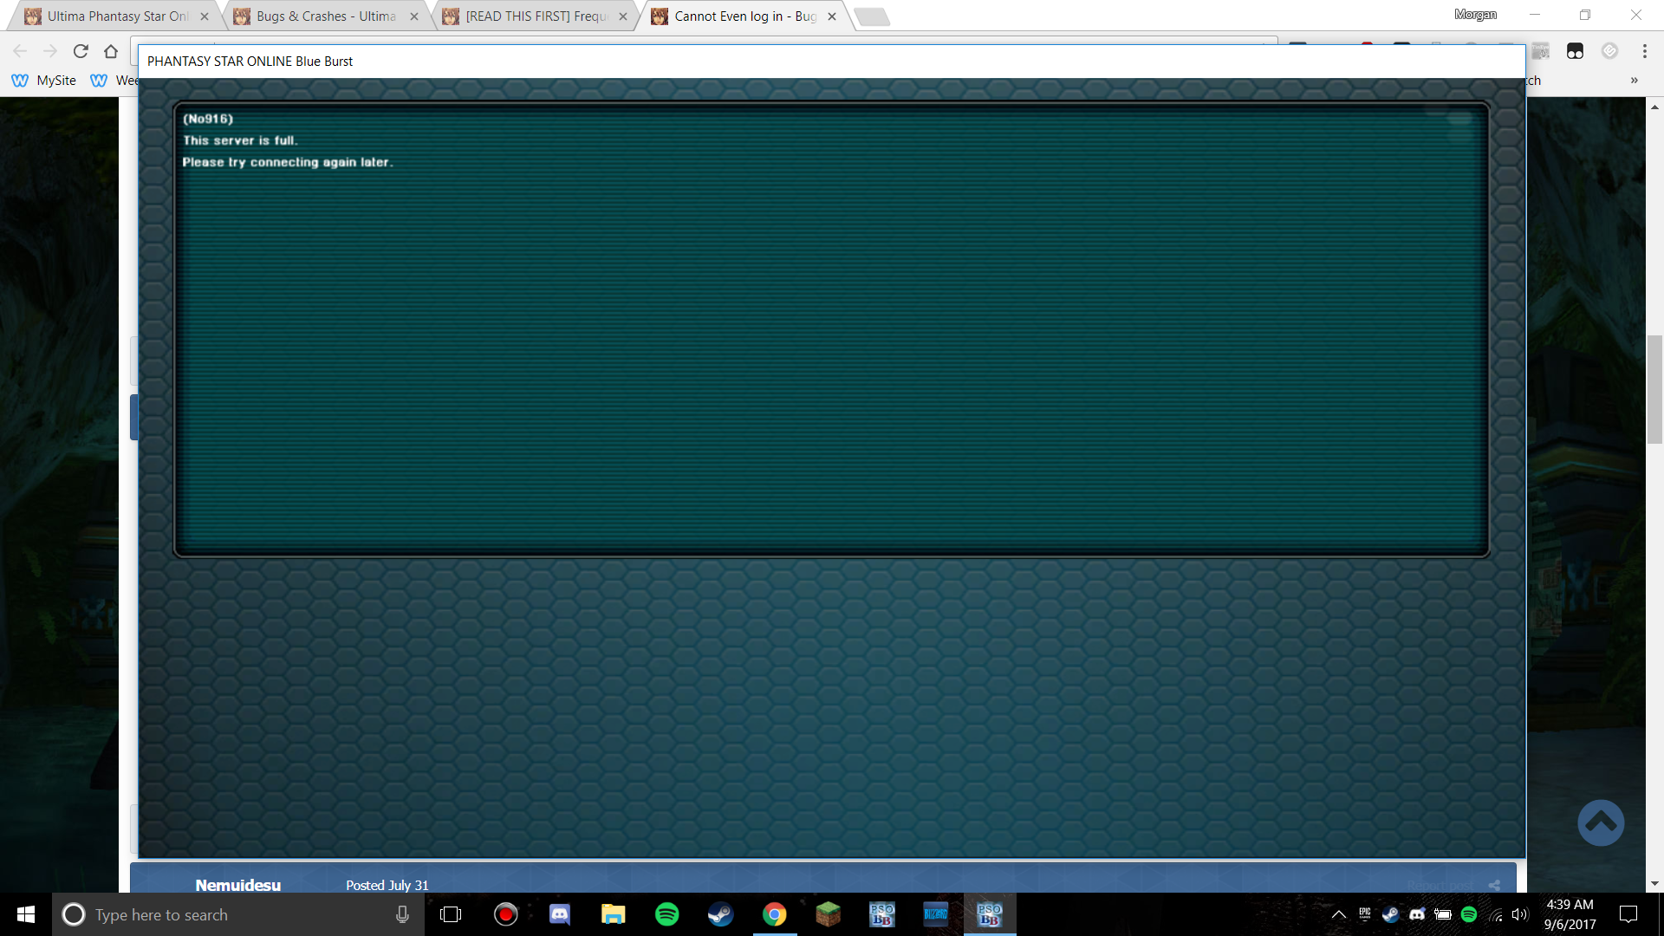Click the PHANTASY STAR ONLINE Blue Burst title bar

tap(831, 62)
